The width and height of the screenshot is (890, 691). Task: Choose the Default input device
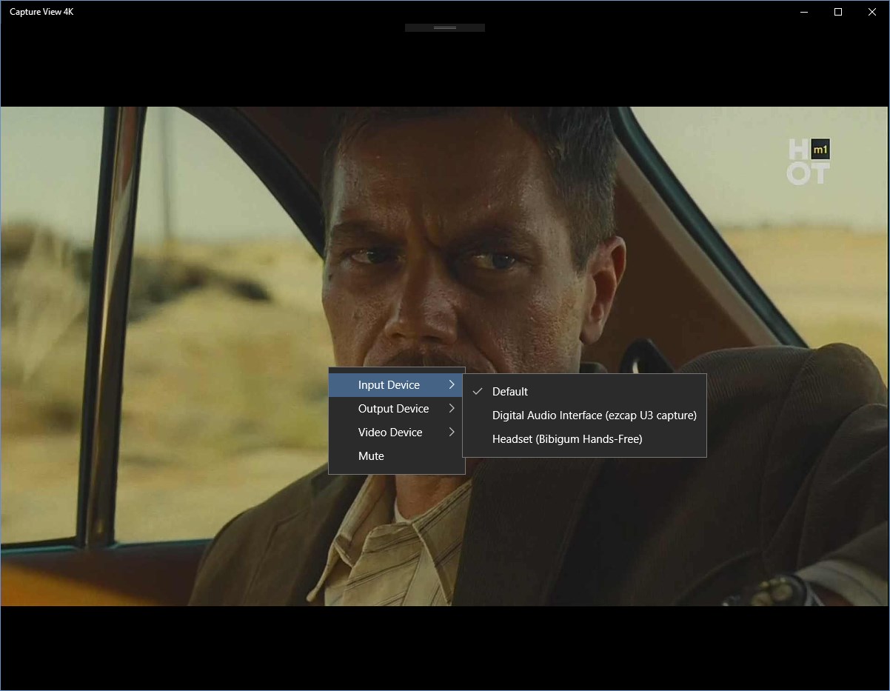(584, 392)
